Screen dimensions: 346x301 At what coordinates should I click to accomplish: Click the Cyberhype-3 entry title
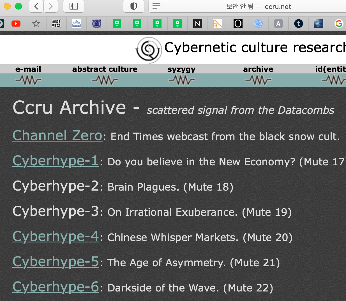point(56,211)
